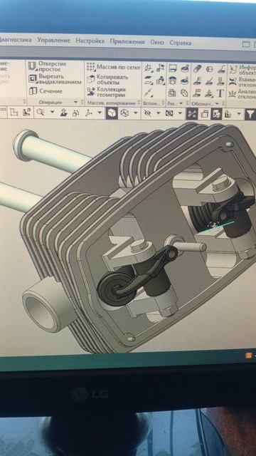The width and height of the screenshot is (256, 456).
Task: Click the sketch-corner icon in view toolbar
Action: pyautogui.click(x=14, y=112)
